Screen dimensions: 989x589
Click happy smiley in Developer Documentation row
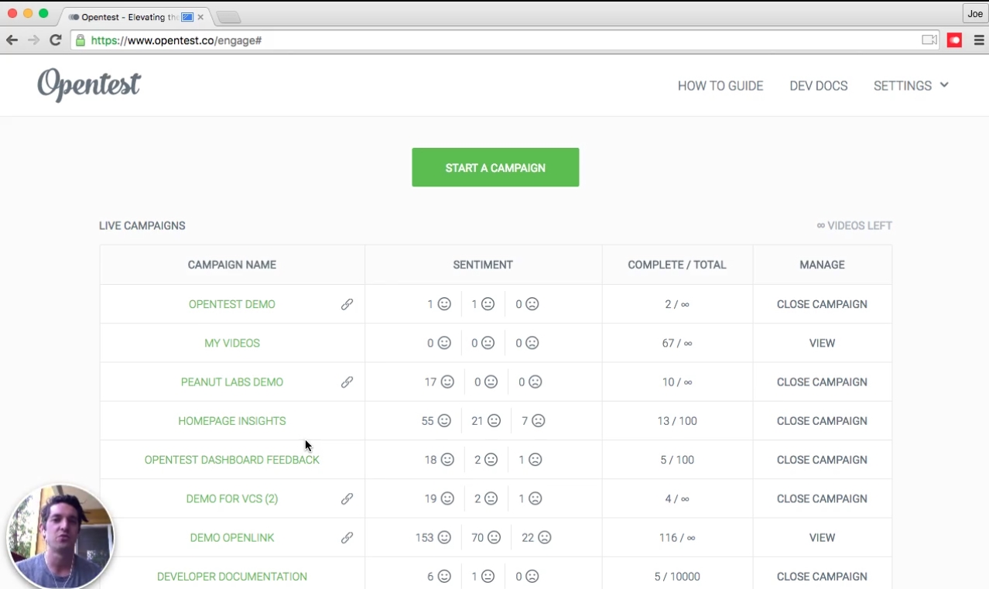point(444,577)
